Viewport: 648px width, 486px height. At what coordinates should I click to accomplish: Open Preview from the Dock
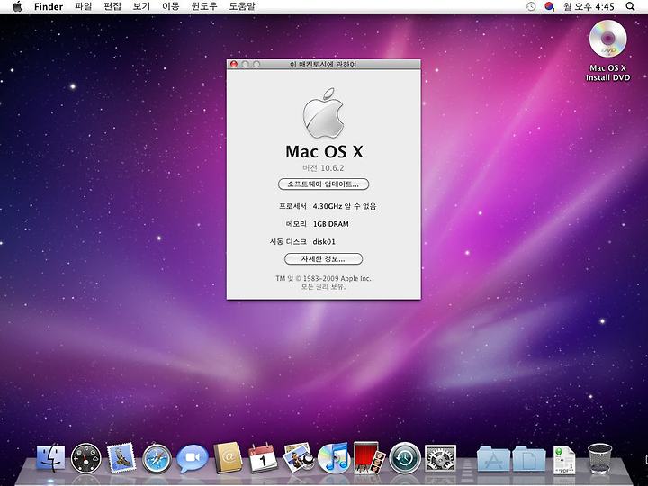point(299,458)
